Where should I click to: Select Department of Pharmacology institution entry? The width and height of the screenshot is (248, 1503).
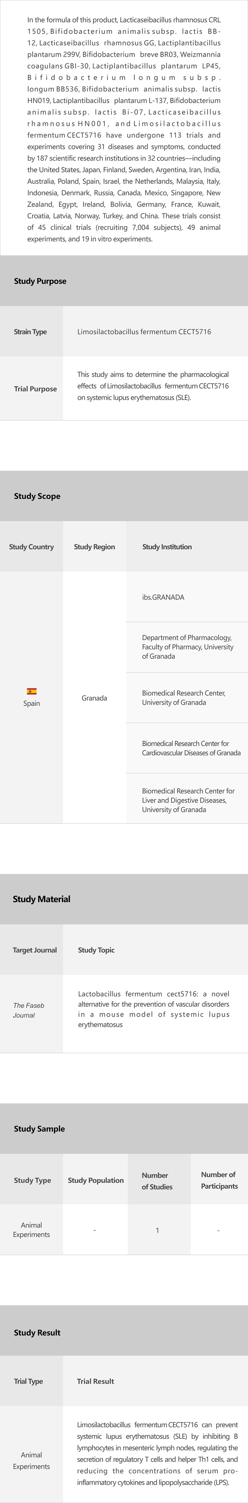(x=187, y=647)
